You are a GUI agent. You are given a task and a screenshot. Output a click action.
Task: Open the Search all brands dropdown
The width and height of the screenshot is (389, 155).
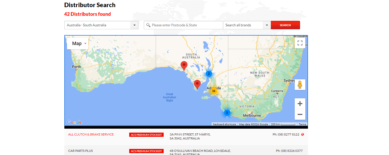point(247,25)
